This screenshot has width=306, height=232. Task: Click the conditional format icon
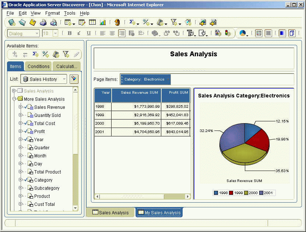218,33
